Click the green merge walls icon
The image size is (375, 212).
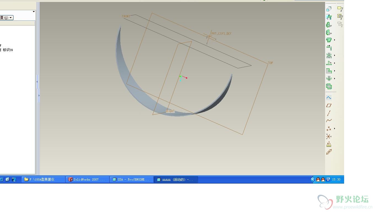click(x=329, y=86)
